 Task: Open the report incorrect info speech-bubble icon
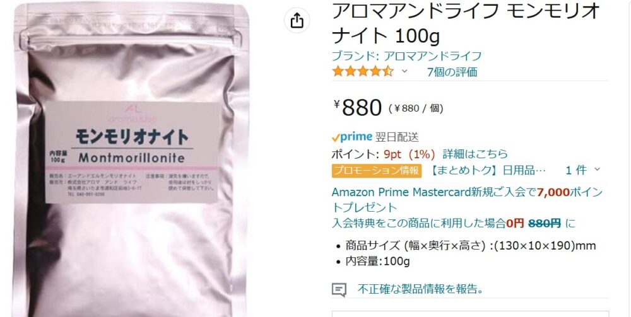pos(339,289)
